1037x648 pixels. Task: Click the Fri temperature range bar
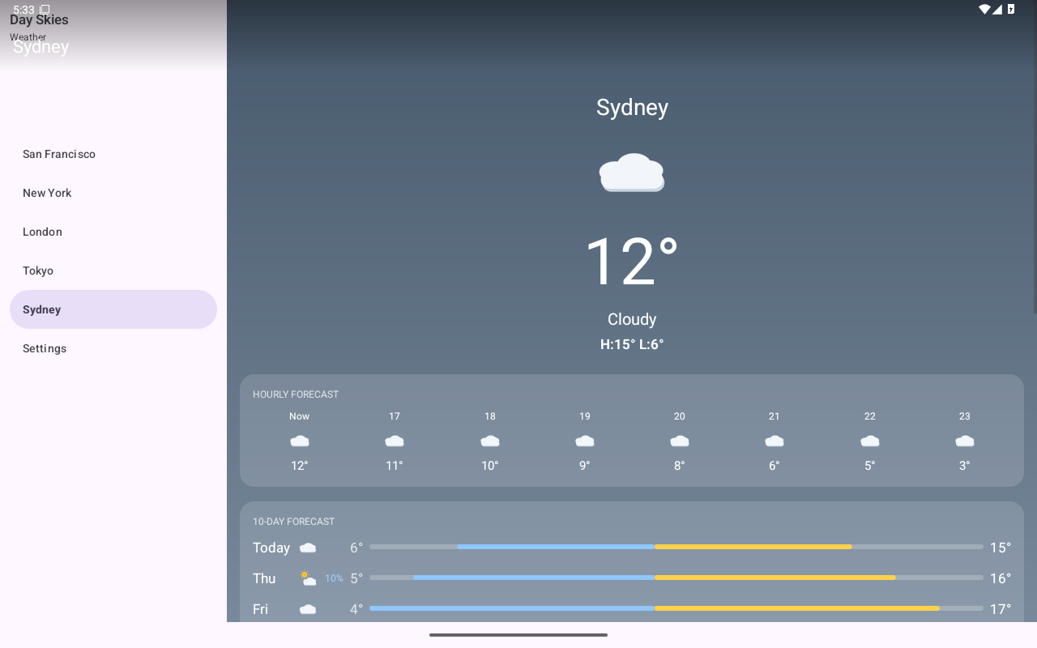pos(676,608)
